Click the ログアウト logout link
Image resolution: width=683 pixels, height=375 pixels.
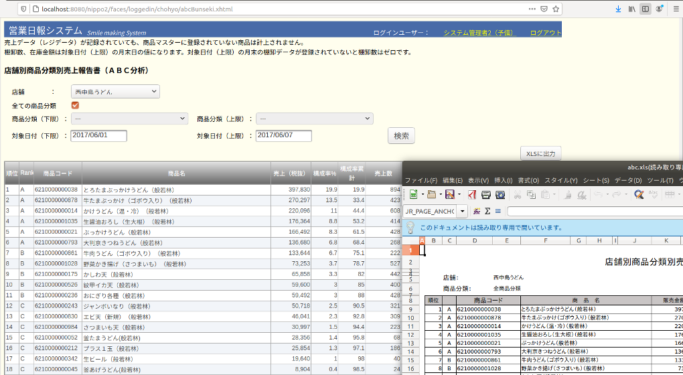546,33
